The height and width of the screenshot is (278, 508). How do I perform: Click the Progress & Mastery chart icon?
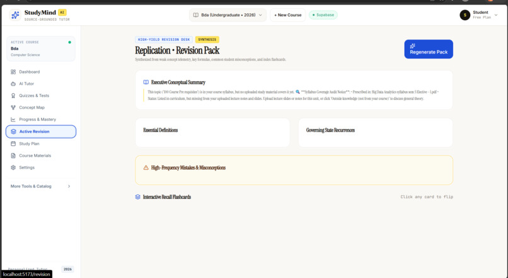coord(13,120)
